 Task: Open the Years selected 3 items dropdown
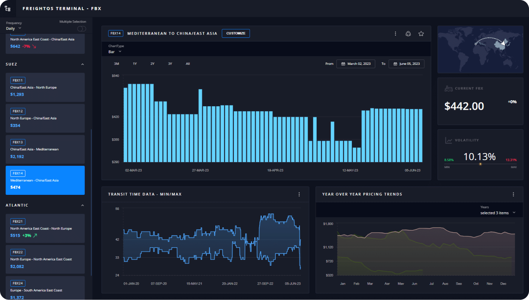[498, 213]
